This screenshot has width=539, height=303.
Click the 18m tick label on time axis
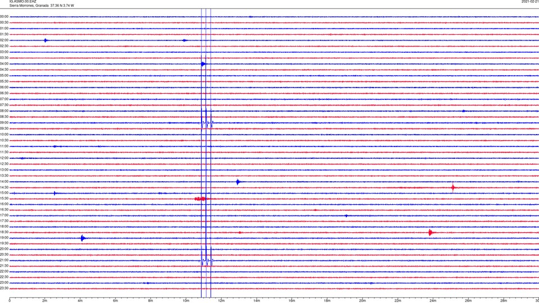coord(327,301)
